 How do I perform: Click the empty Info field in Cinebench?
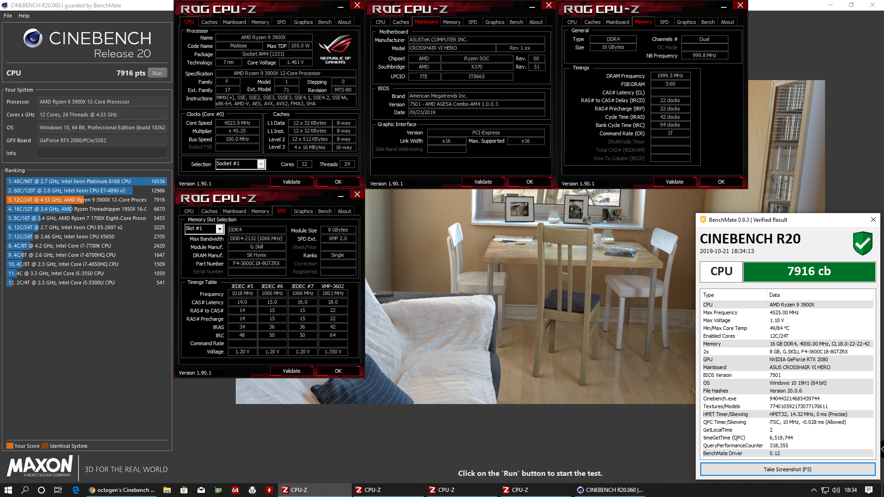(102, 153)
